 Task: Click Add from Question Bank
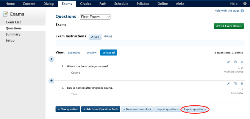pos(100,109)
